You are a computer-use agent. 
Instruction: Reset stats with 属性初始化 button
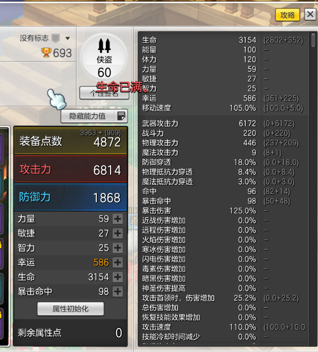(71, 309)
